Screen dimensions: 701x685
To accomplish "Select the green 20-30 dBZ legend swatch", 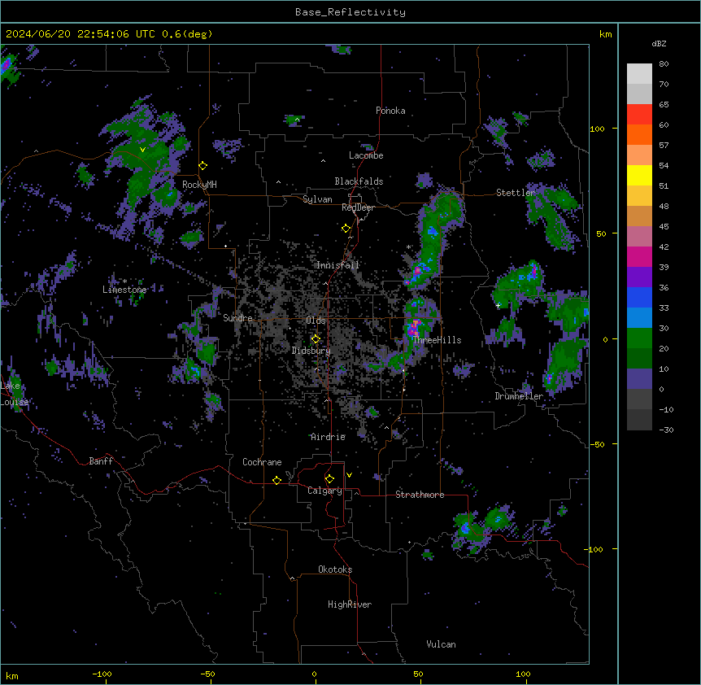I will coord(639,338).
